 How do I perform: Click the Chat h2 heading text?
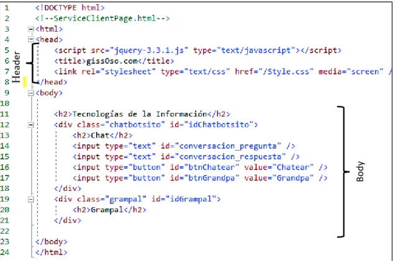(100, 135)
